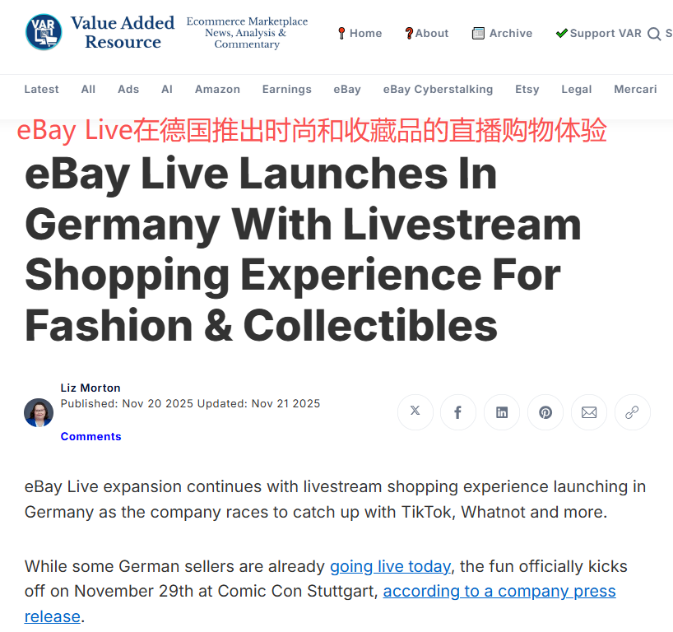Share article via email envelope icon

pos(589,412)
